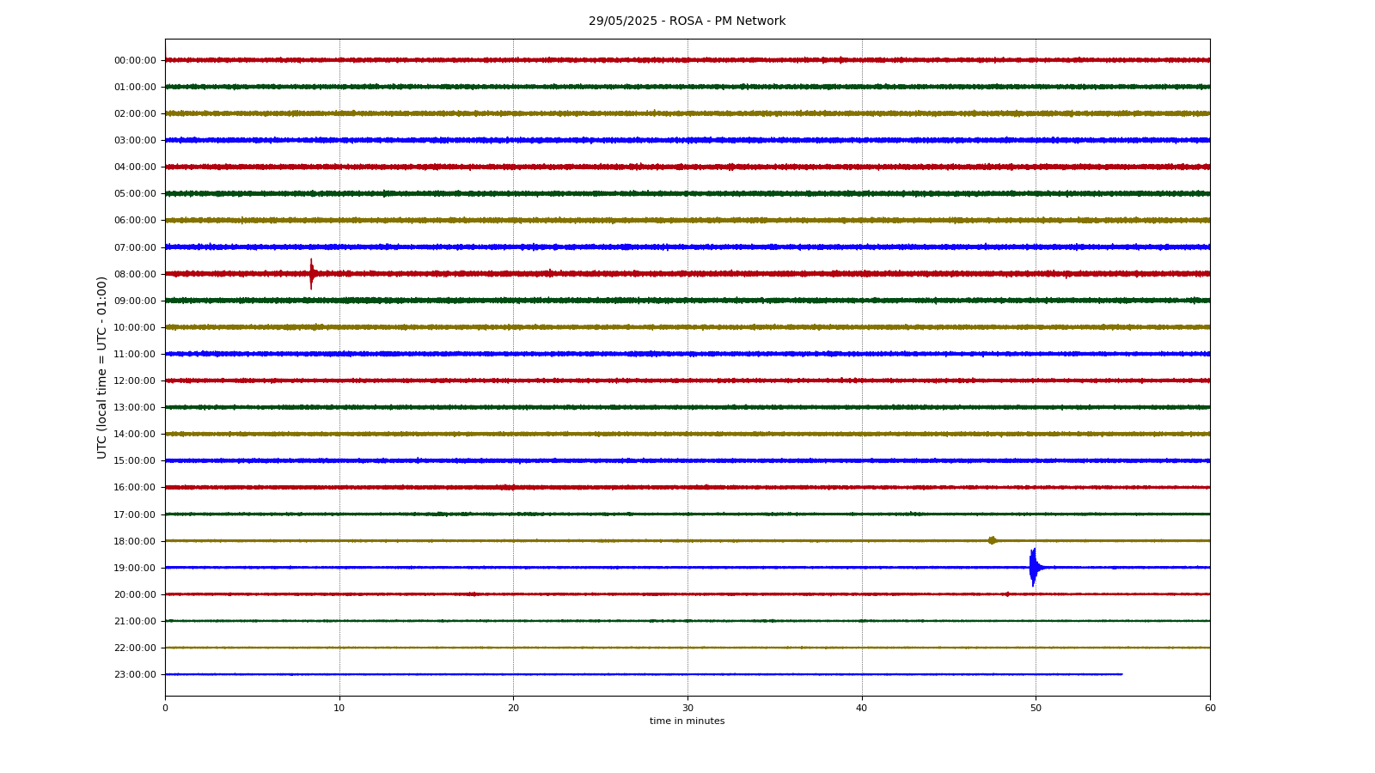Screen dimensions: 1375x773
Task: Click the 15:00:00 hour label
Action: pos(135,460)
